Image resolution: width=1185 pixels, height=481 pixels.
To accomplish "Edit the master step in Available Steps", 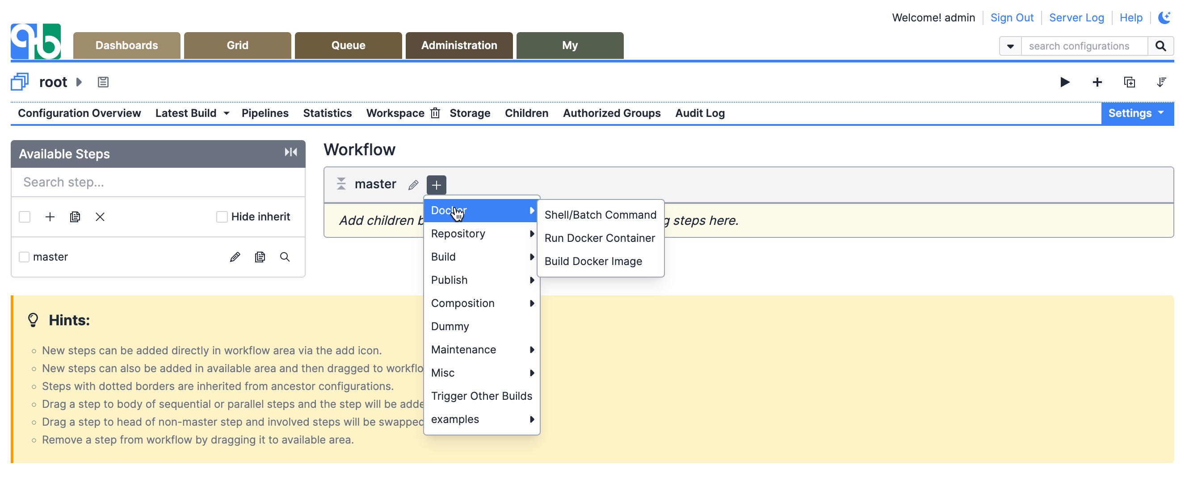I will 235,257.
